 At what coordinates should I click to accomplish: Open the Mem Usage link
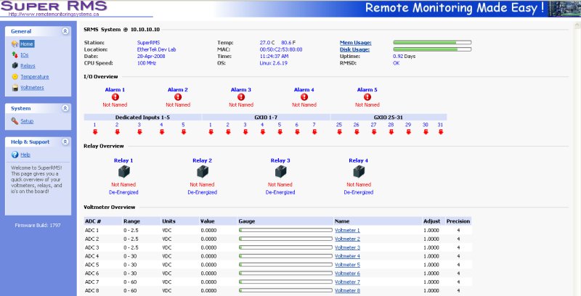click(x=355, y=43)
